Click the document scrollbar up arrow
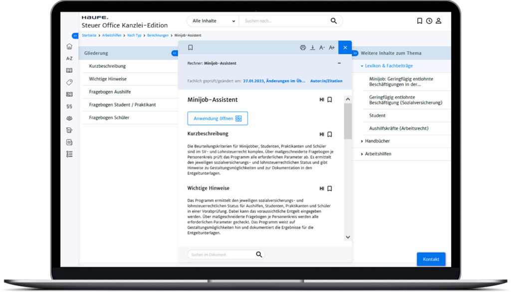This screenshot has width=511, height=292. (x=348, y=99)
